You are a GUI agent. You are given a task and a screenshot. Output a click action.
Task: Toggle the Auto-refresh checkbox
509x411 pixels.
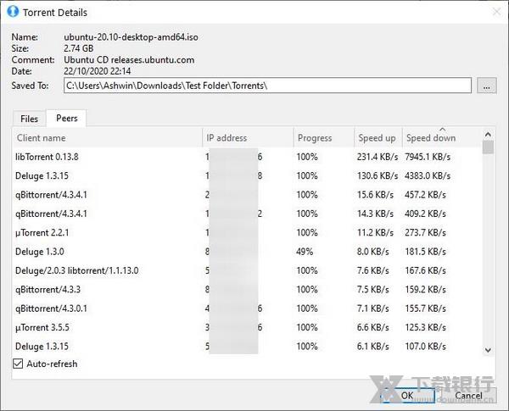pos(19,364)
